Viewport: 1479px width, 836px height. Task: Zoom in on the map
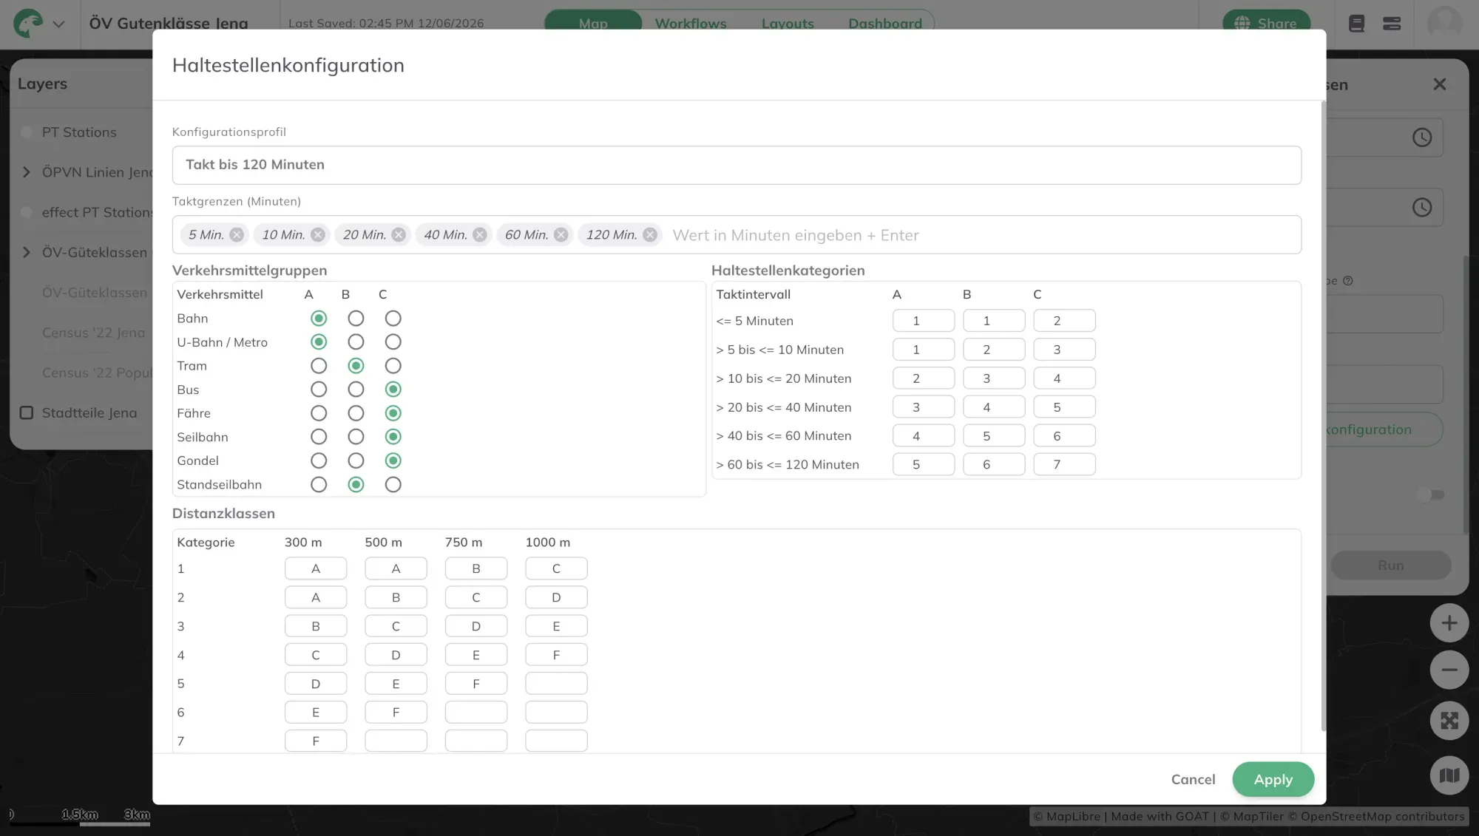click(1449, 623)
